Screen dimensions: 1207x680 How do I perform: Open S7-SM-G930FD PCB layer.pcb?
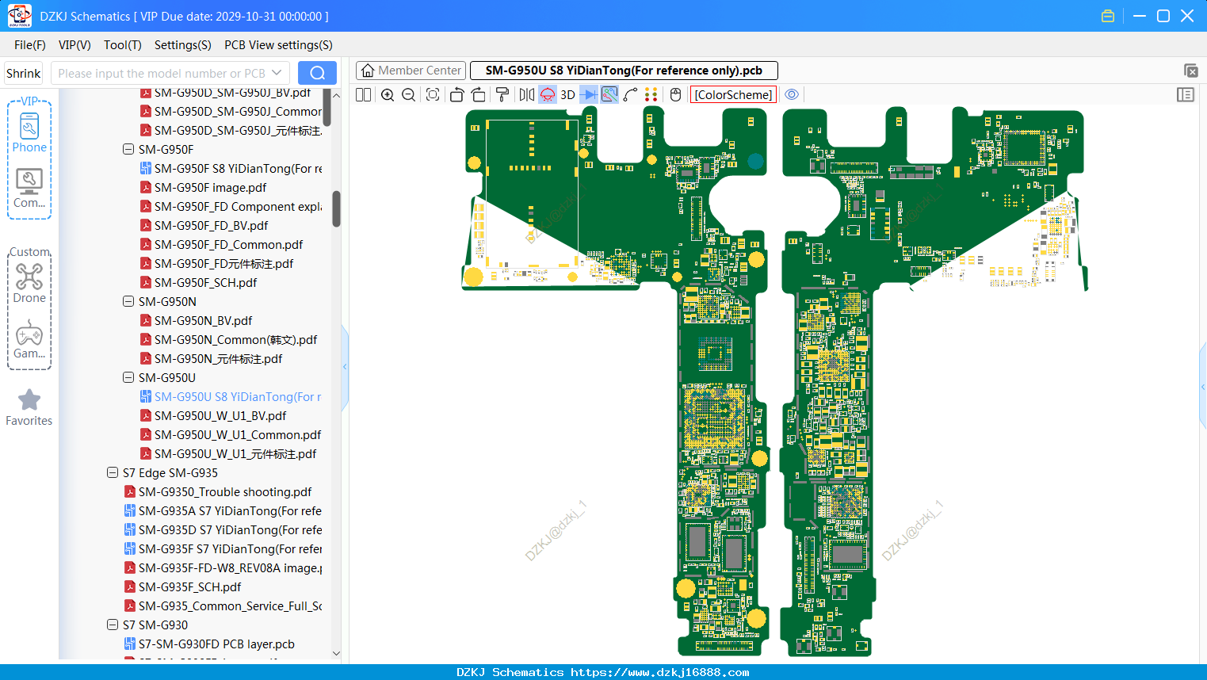pyautogui.click(x=216, y=644)
